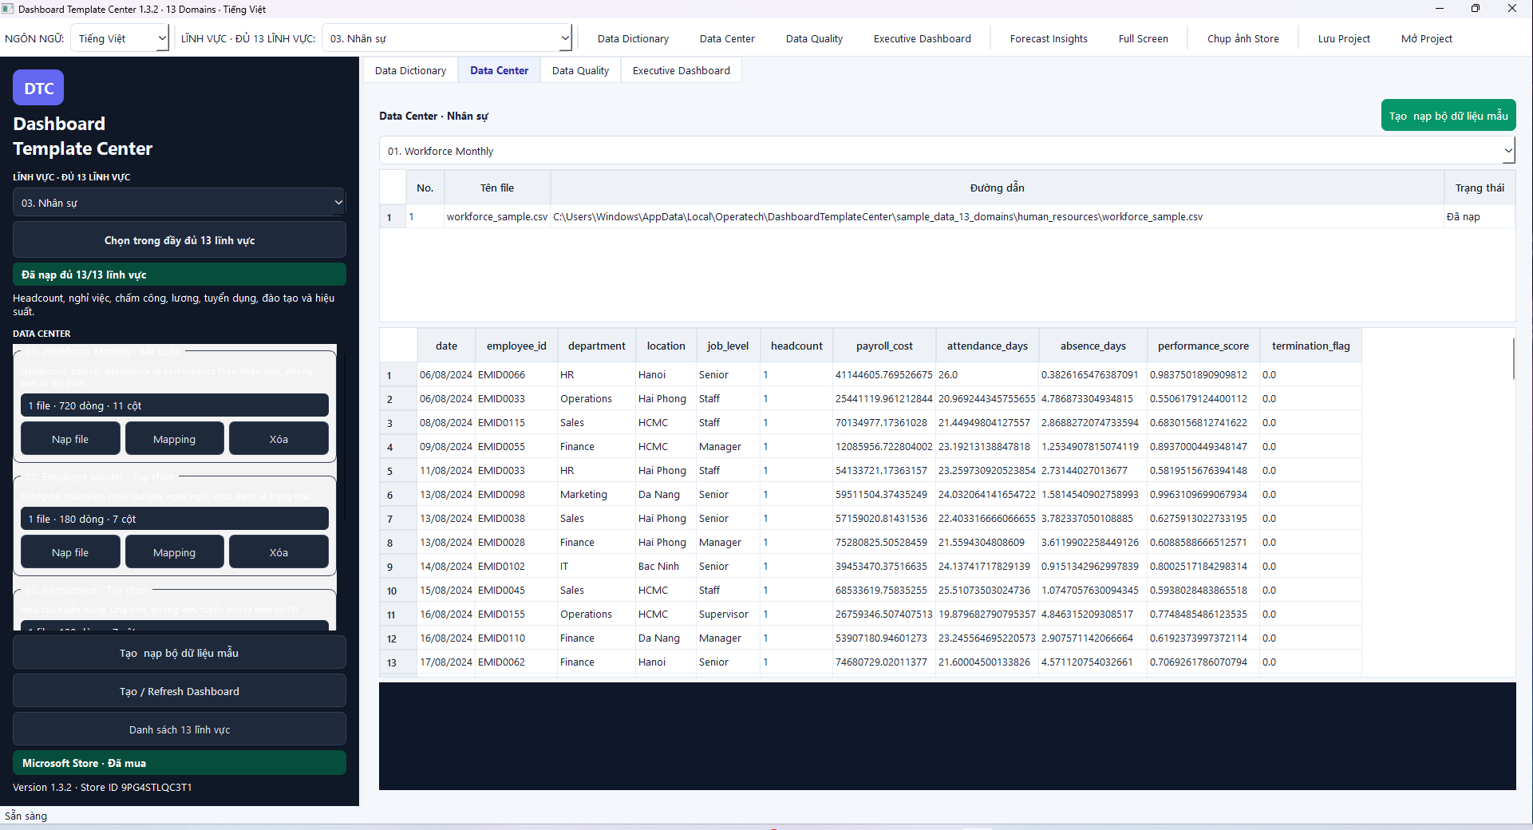The width and height of the screenshot is (1533, 830).
Task: Click Mapping under Employee Master
Action: (x=174, y=552)
